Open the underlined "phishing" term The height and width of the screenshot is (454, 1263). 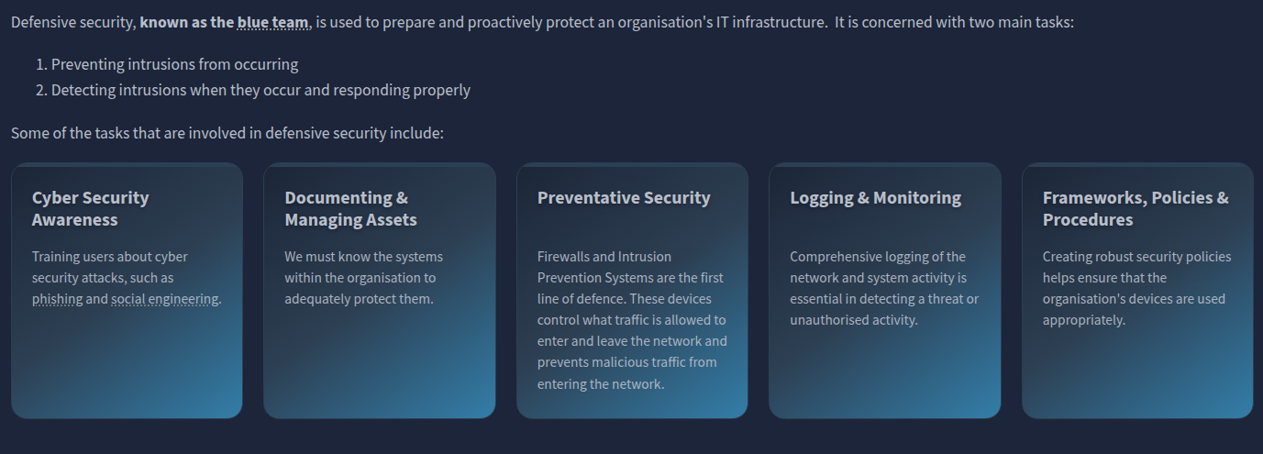point(57,299)
